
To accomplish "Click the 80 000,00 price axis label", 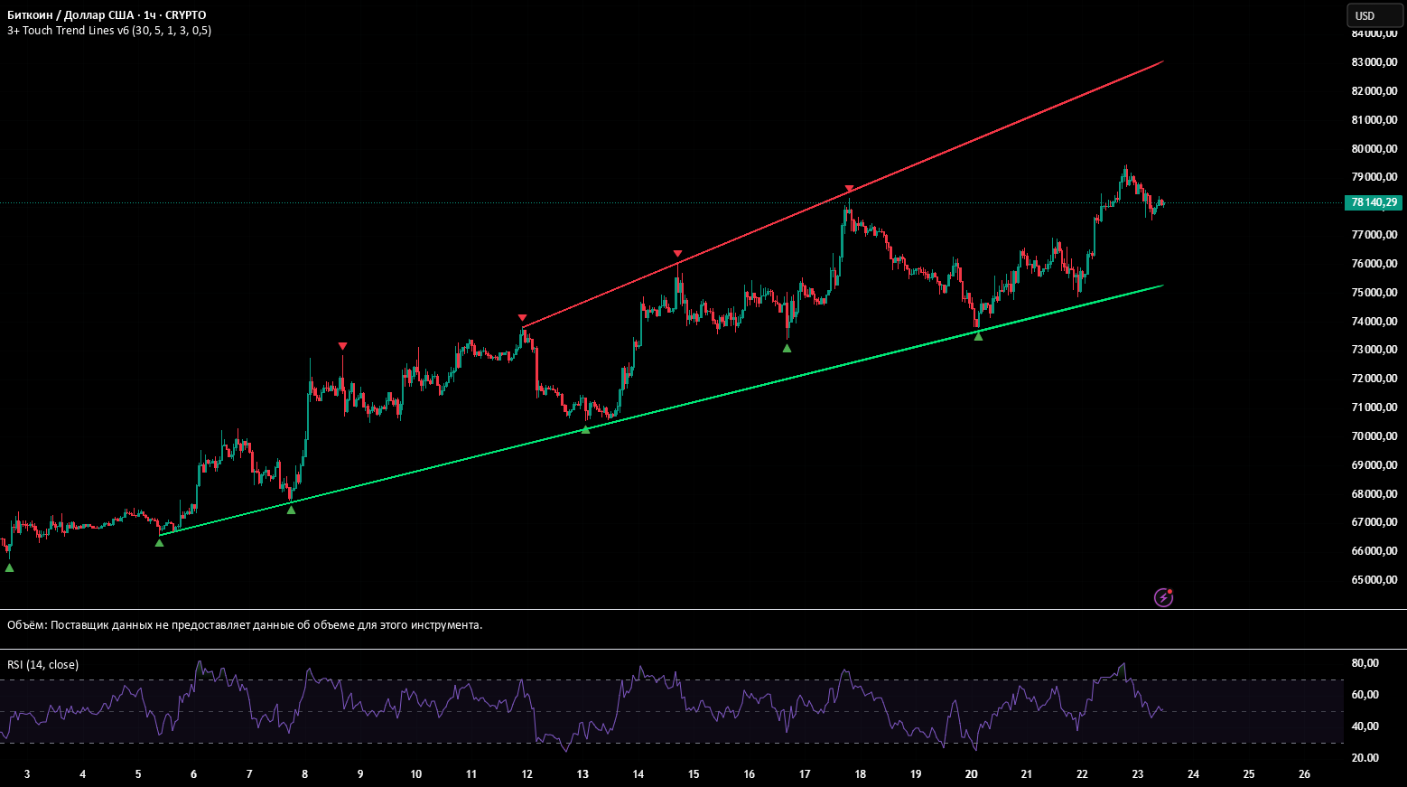I will (1374, 149).
